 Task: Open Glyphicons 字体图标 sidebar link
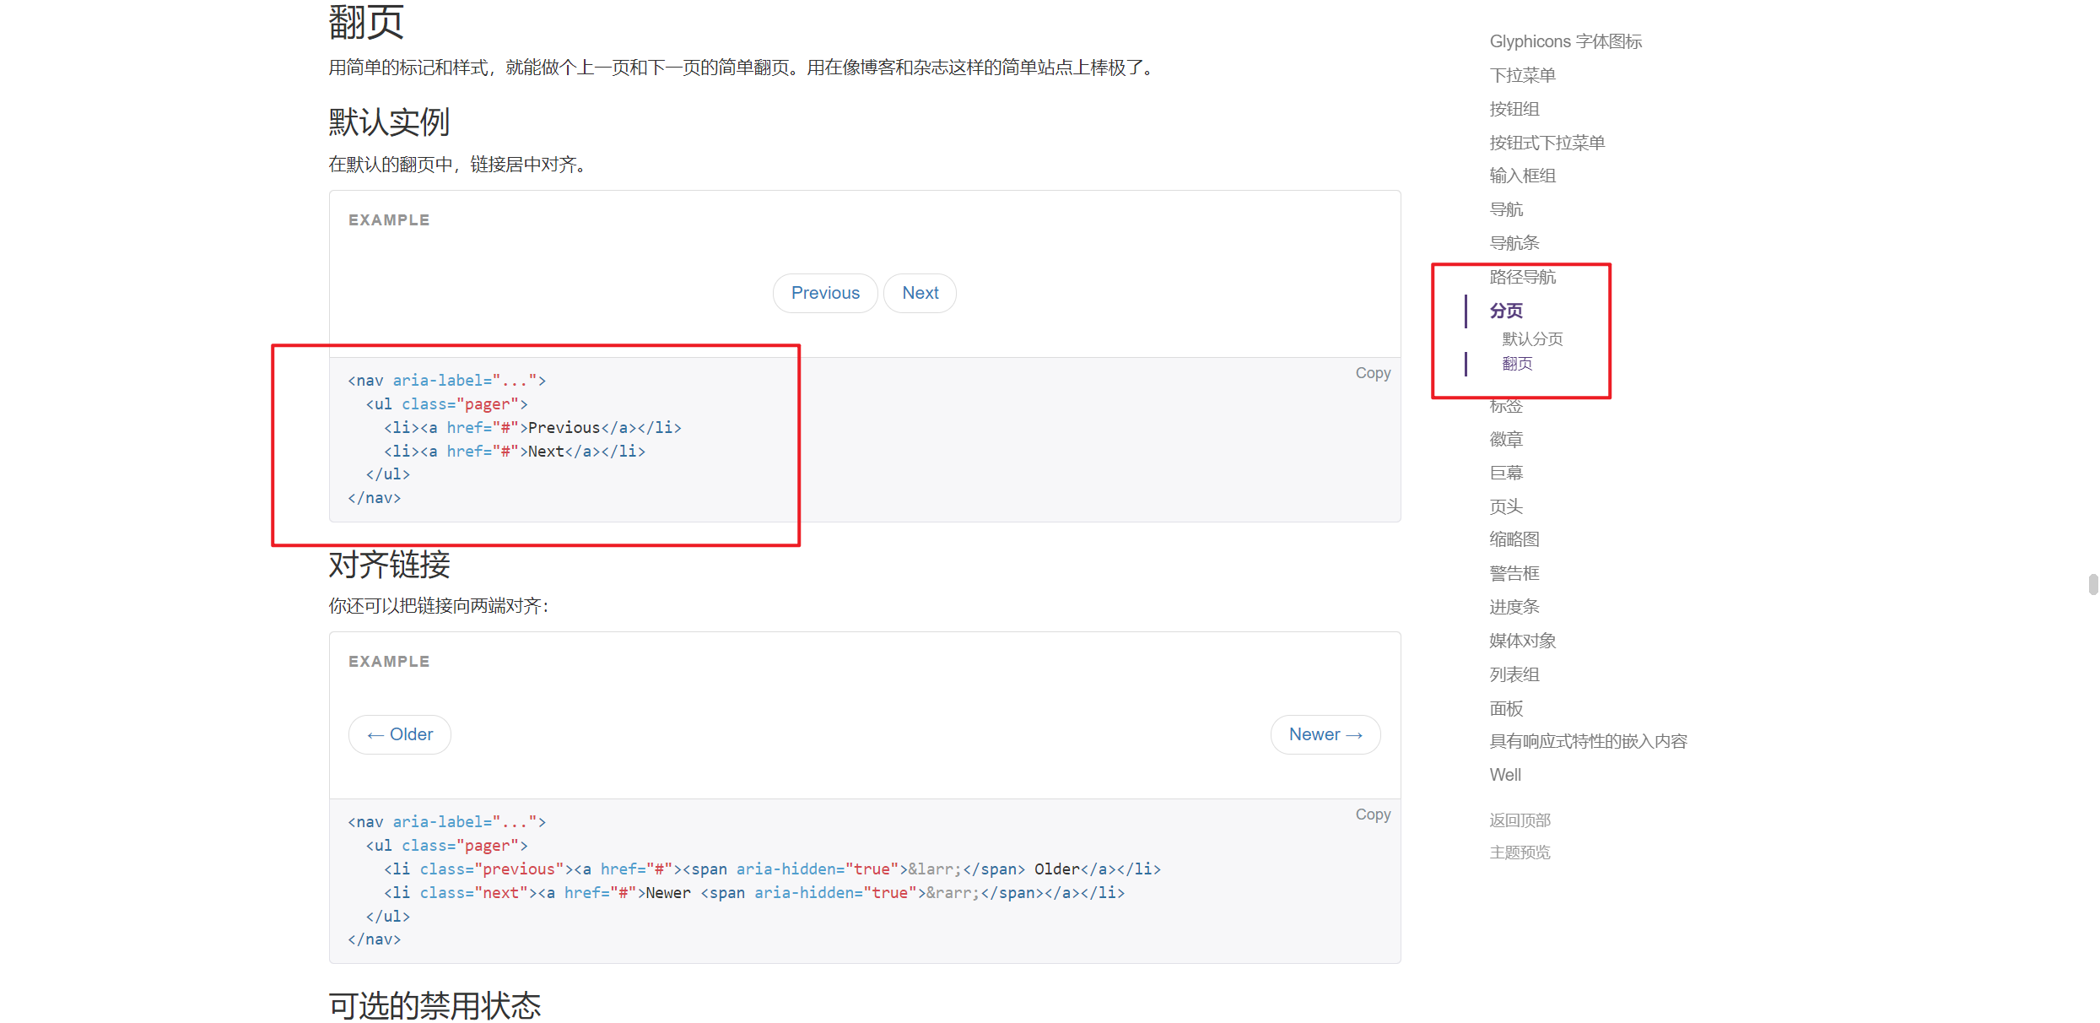1565,41
